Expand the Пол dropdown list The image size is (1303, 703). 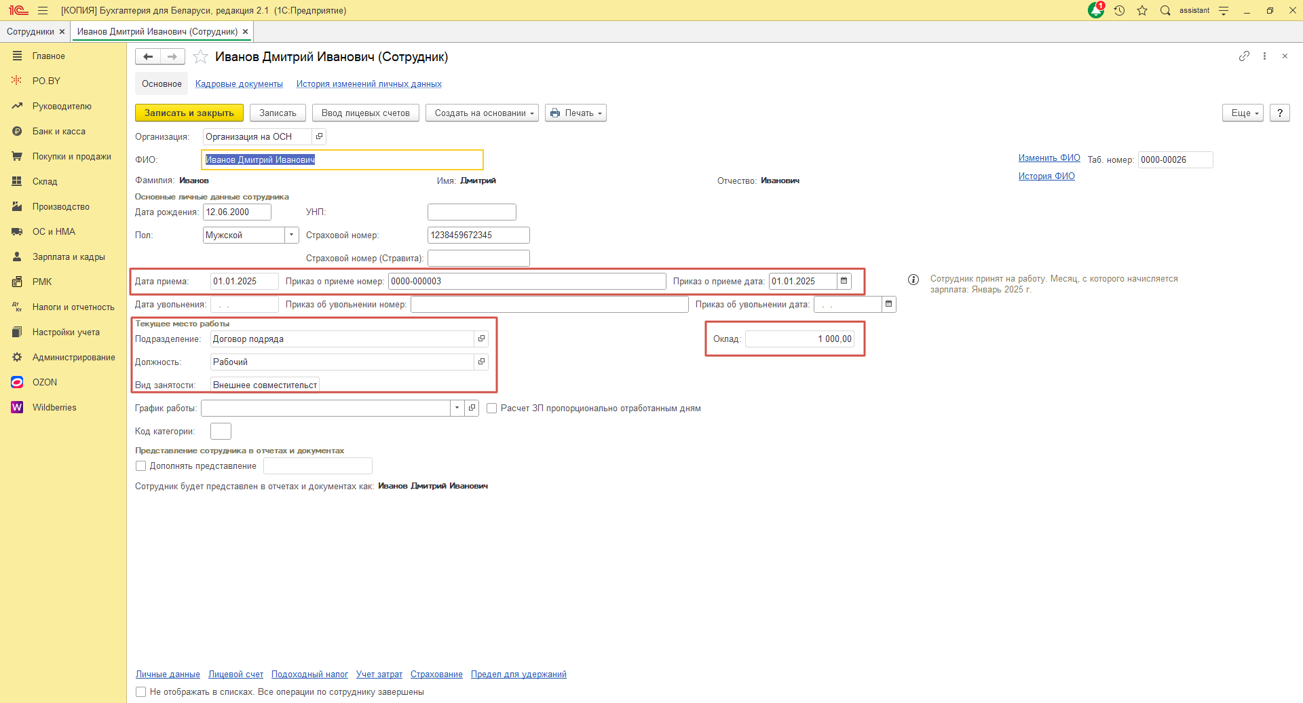(x=291, y=235)
